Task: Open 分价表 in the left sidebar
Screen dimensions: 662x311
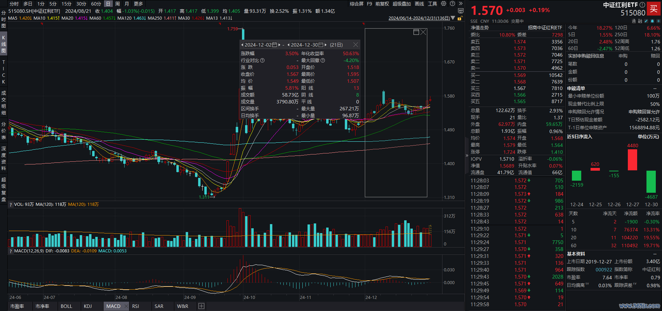Action: 3,131
